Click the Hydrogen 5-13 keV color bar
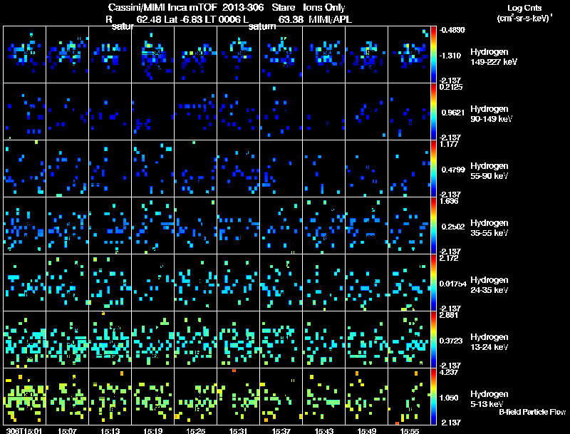The image size is (570, 434). 433,396
